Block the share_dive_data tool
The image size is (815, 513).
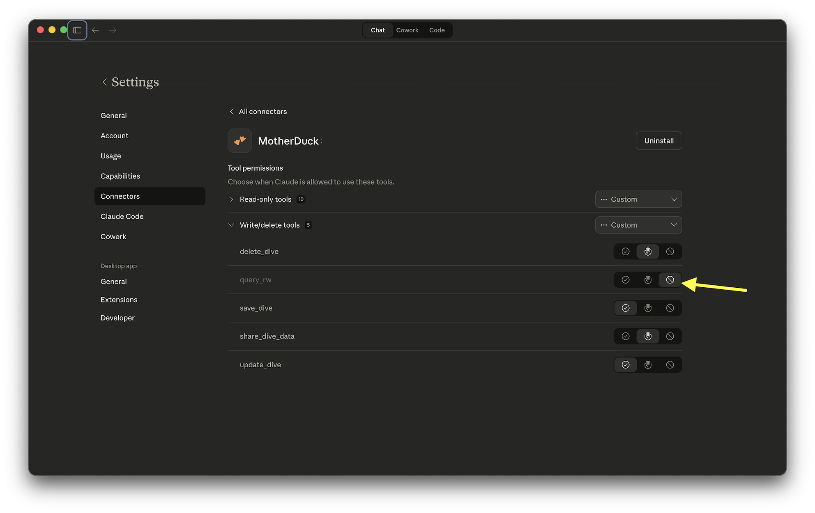[x=670, y=337]
